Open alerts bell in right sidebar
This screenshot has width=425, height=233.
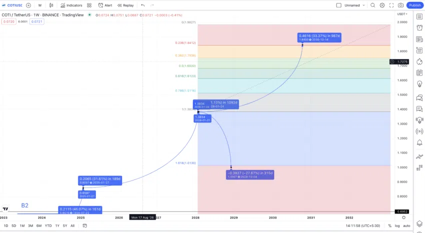419,142
